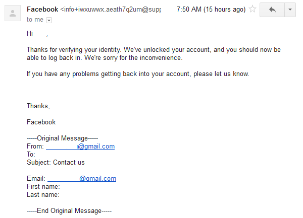Click the sender address info+iwxuwwx.aeath7q2um

coord(111,9)
